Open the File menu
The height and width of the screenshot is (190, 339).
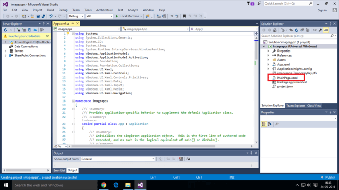[x=5, y=10]
